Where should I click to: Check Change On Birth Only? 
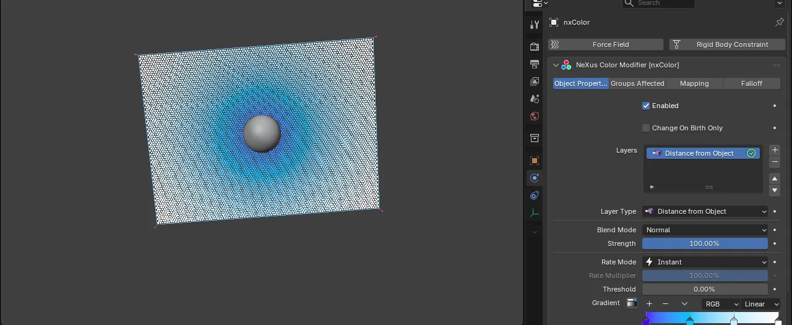[646, 128]
